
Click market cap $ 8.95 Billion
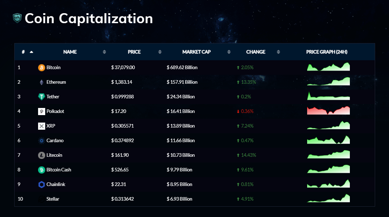pos(179,185)
